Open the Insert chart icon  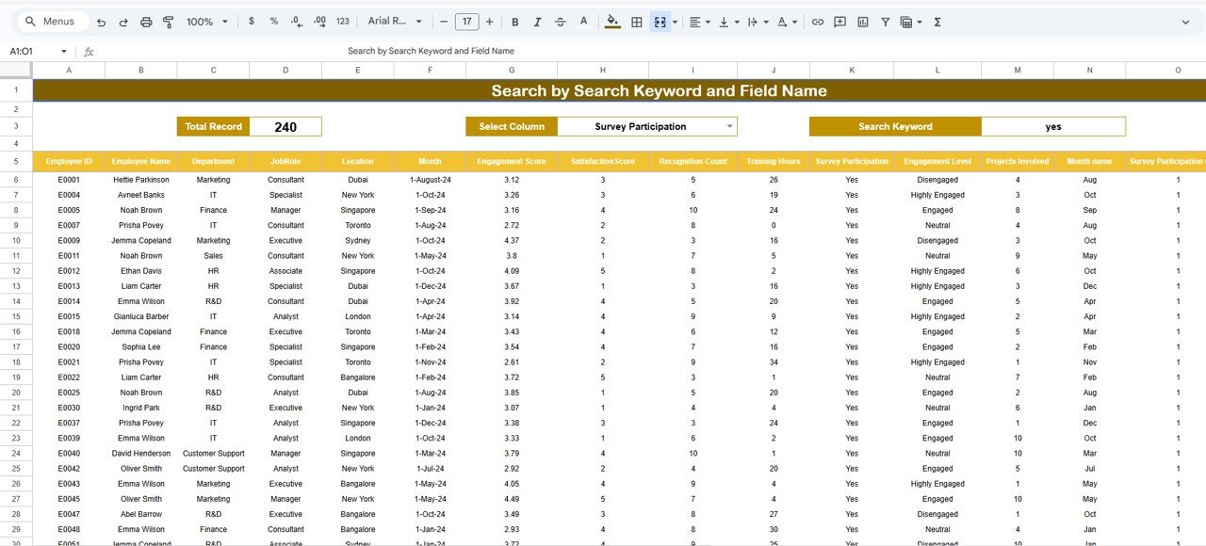(862, 21)
